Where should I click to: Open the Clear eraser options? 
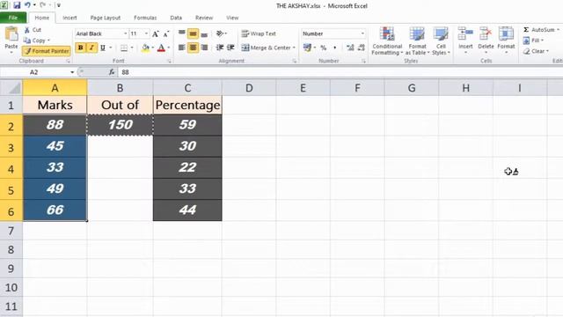click(536, 51)
